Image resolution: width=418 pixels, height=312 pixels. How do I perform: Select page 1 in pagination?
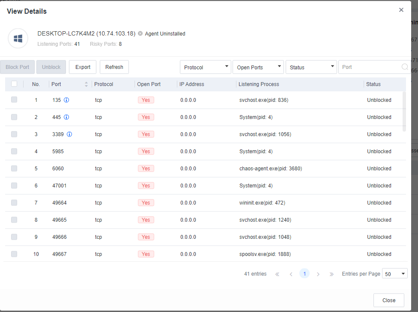305,274
